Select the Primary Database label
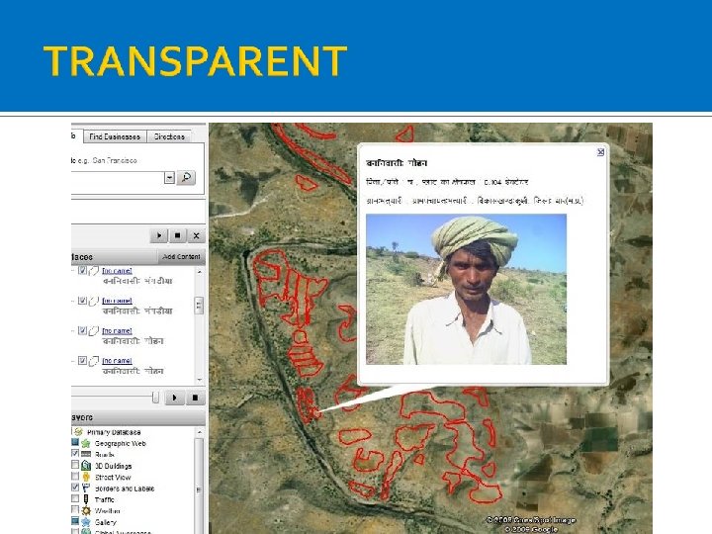Screen dimensions: 712x534 coord(114,432)
